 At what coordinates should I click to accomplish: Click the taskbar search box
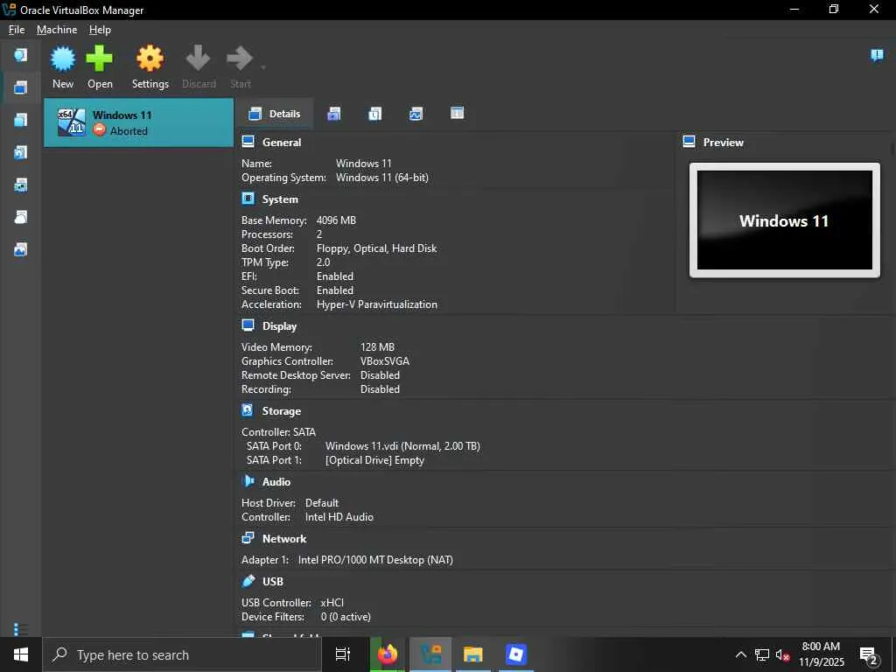[182, 654]
